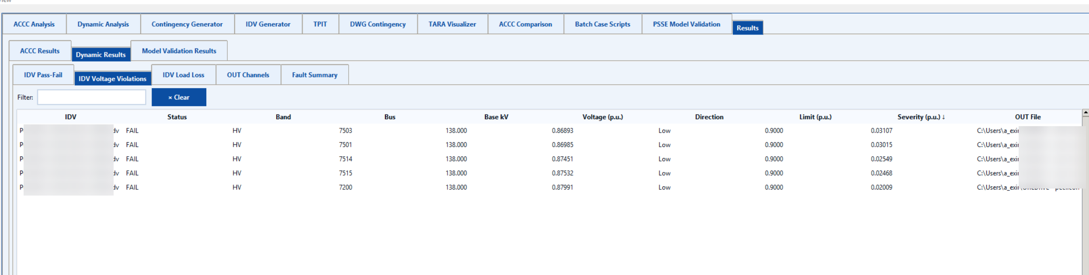Select PSSE Model Validation tab

(687, 24)
